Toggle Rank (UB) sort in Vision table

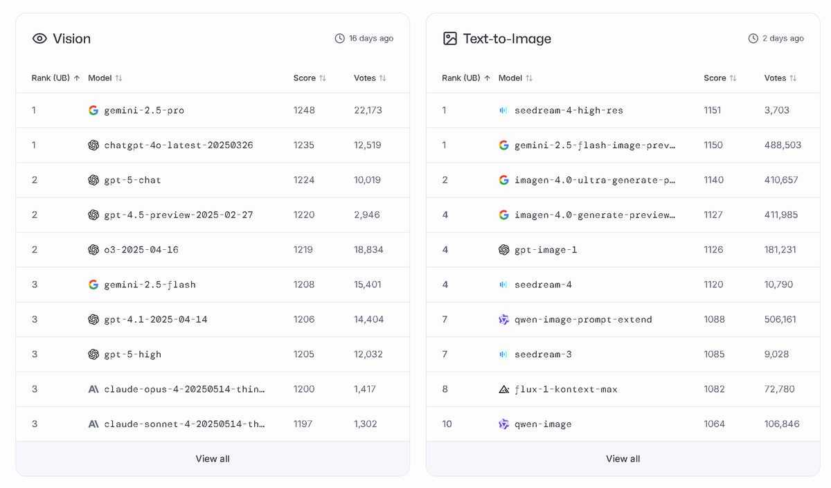coord(55,78)
